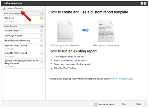Viewport: 149px width, 108px height.
Task: Select Export to Excel Default report
Action: (24, 47)
